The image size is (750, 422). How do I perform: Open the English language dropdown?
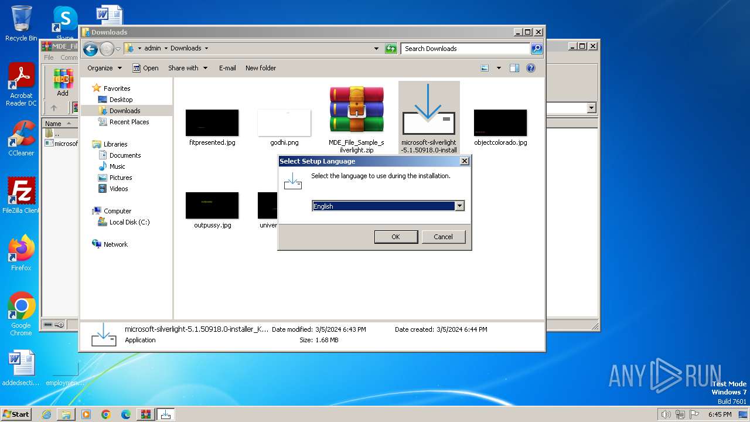pyautogui.click(x=459, y=206)
